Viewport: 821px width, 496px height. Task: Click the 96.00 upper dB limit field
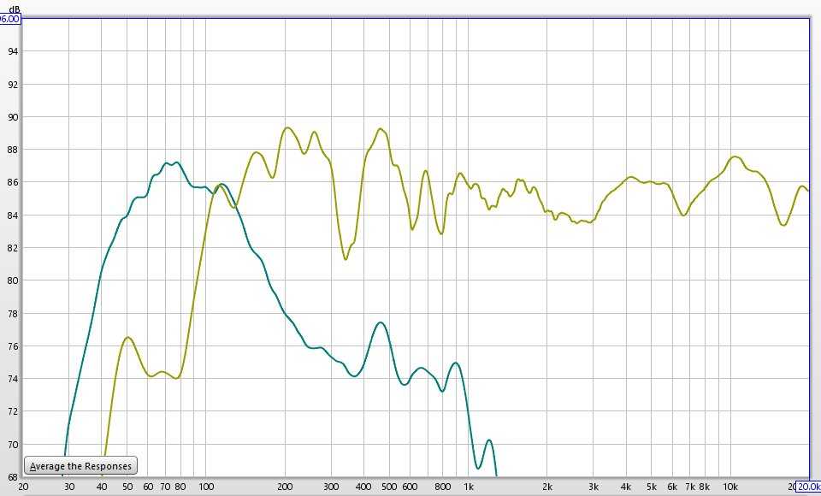tap(9, 18)
